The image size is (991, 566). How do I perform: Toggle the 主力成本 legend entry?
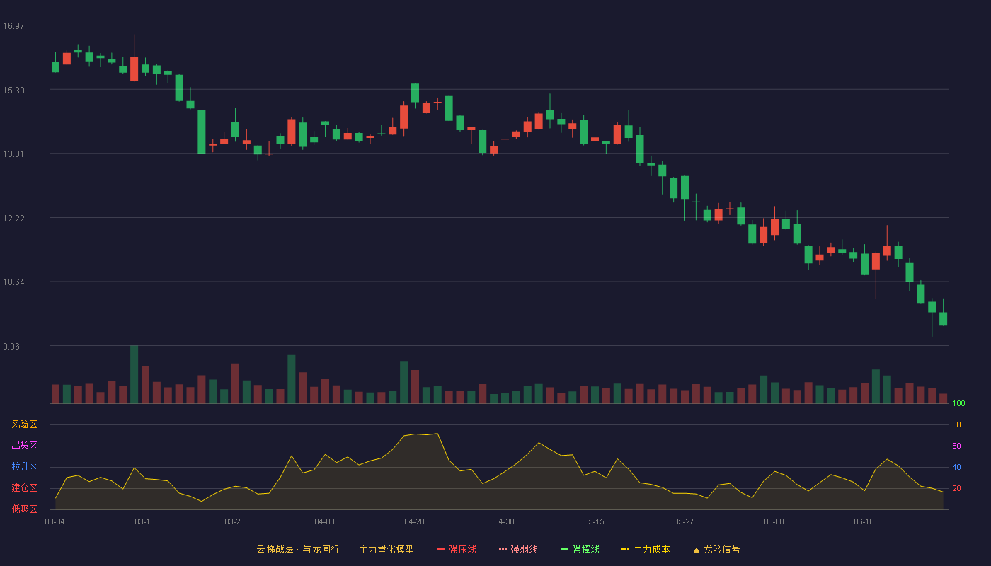(646, 549)
